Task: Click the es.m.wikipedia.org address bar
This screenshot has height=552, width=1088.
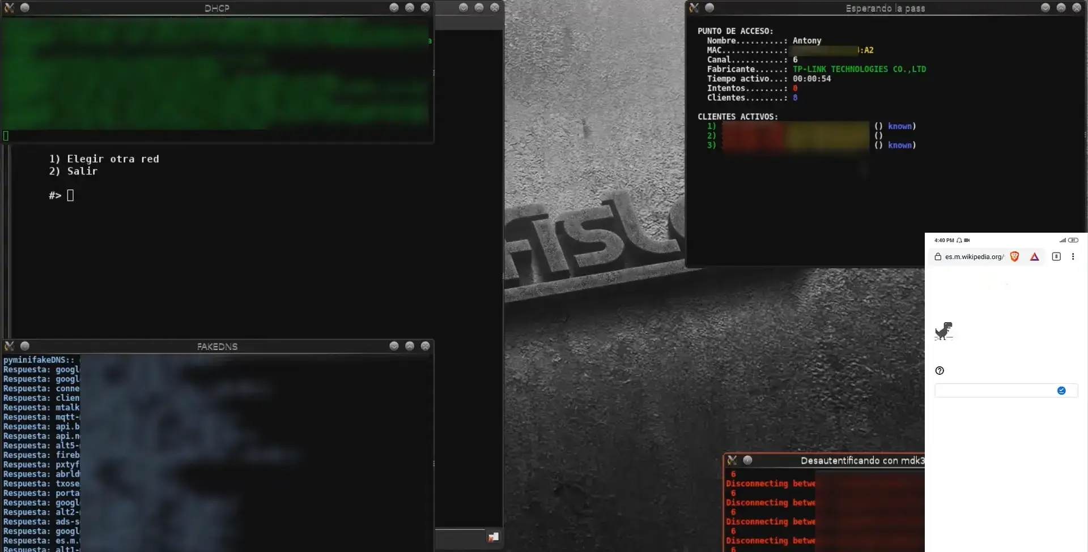Action: [x=974, y=256]
